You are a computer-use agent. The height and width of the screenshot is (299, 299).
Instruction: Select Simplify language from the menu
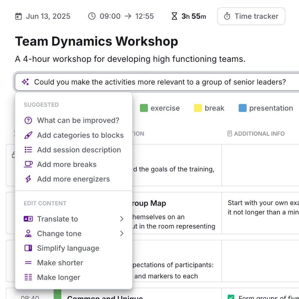tap(68, 248)
